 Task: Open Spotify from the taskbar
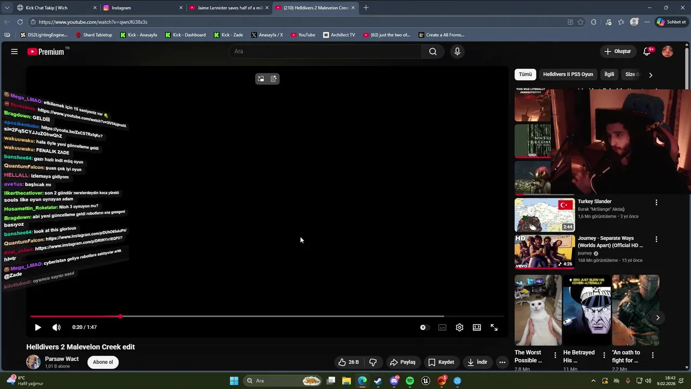[x=410, y=381]
